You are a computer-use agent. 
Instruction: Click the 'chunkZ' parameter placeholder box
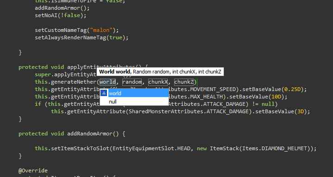(184, 82)
